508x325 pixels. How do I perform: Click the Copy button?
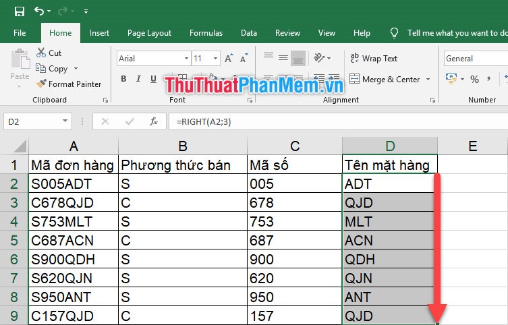(52, 69)
